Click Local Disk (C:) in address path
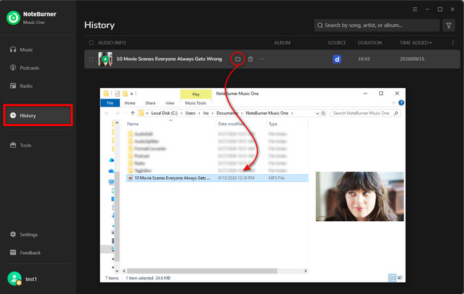464x294 pixels. pyautogui.click(x=164, y=113)
